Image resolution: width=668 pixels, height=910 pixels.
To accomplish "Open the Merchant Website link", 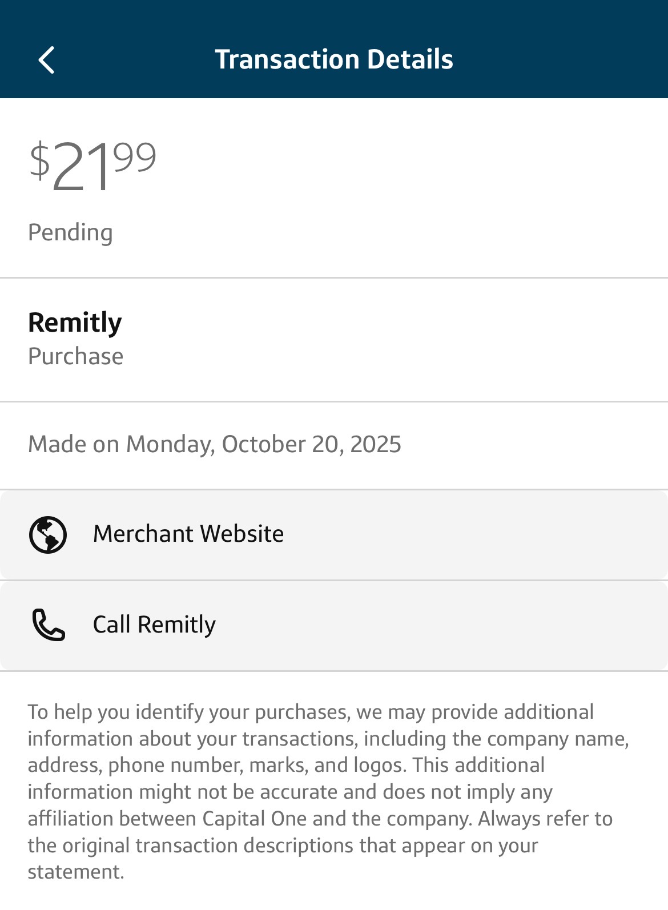I will click(188, 534).
